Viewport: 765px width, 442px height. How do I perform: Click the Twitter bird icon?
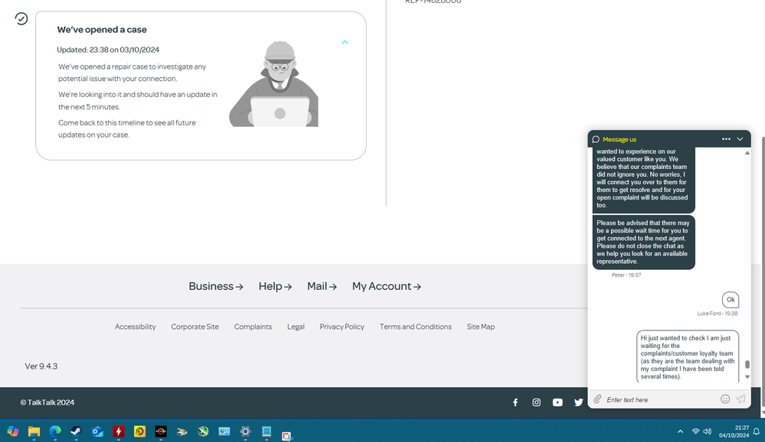(x=579, y=402)
